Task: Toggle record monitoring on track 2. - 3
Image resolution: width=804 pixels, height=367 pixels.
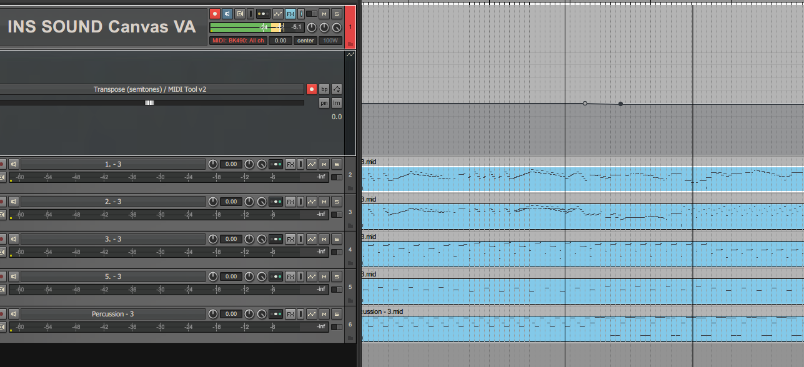Action: tap(14, 202)
